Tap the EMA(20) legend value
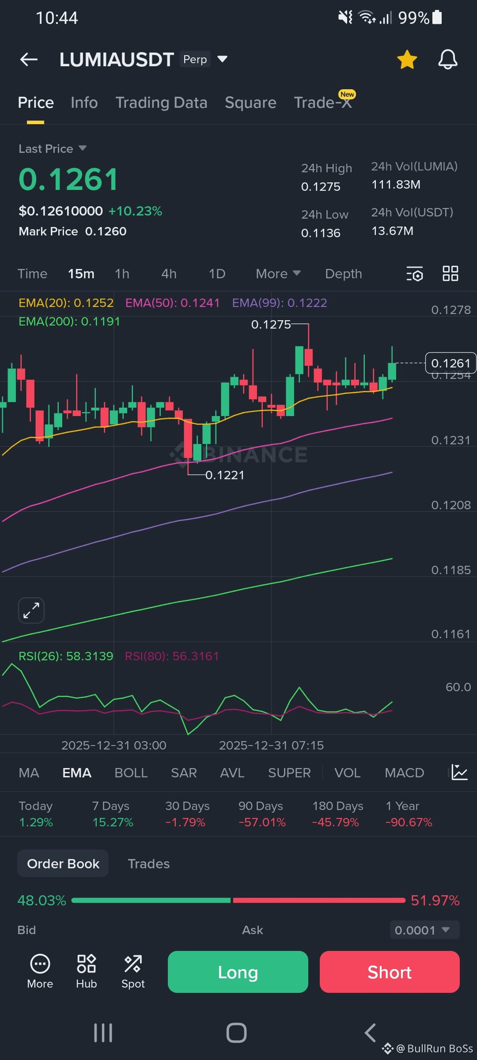477x1060 pixels. 66,303
